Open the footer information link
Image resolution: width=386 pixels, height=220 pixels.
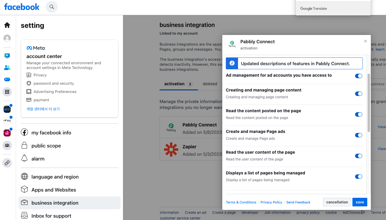pos(169,213)
